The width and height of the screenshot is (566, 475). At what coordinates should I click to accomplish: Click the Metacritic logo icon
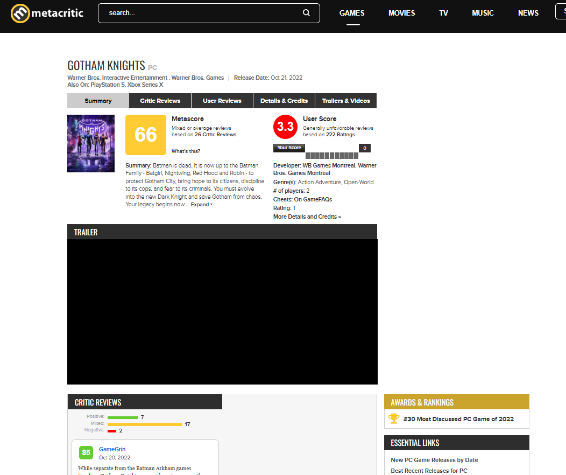click(x=20, y=13)
